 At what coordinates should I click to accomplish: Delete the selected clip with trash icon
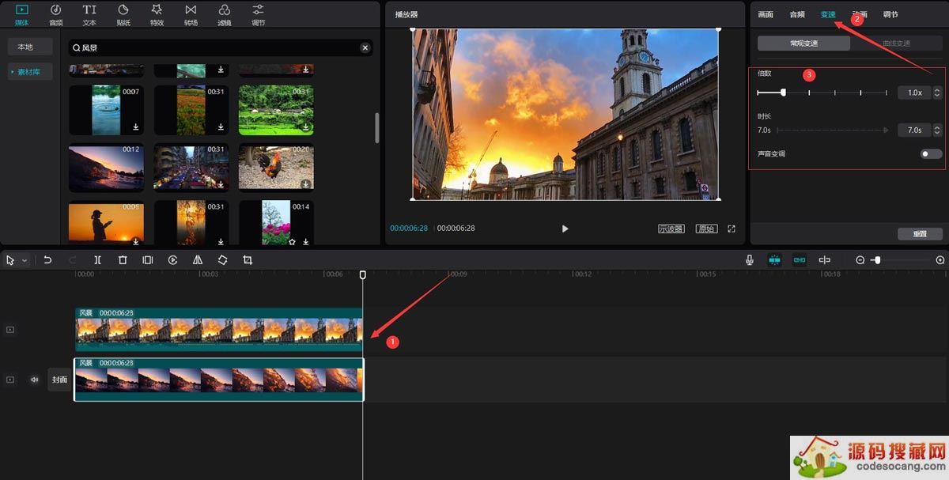[123, 260]
